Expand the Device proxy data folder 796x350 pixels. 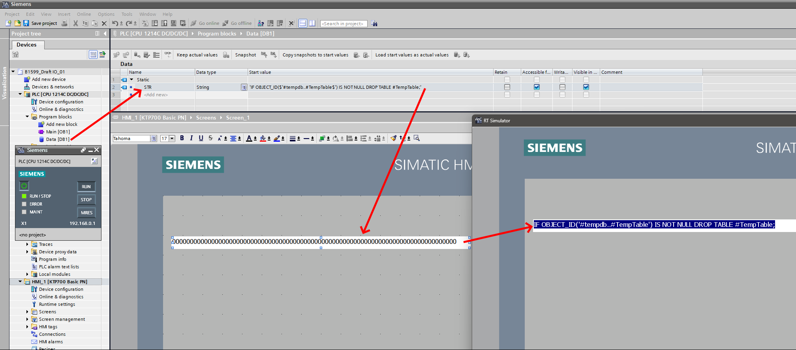coord(27,252)
